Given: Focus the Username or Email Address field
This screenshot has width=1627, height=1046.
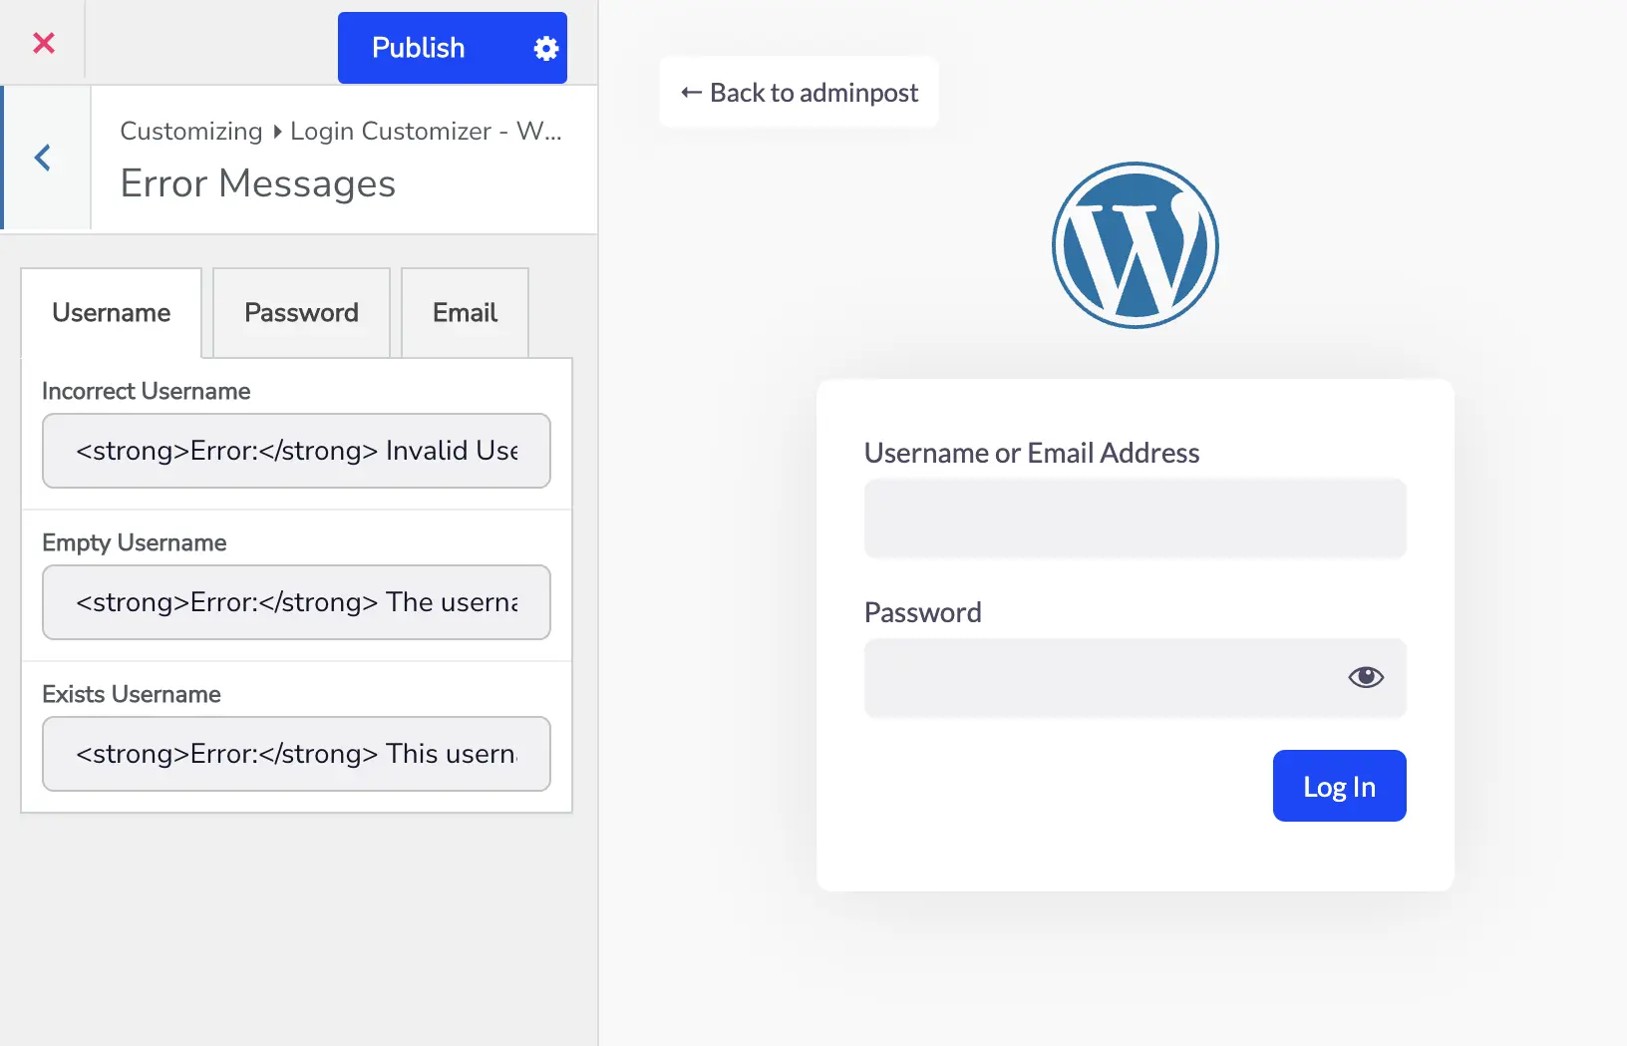Looking at the screenshot, I should coord(1136,519).
